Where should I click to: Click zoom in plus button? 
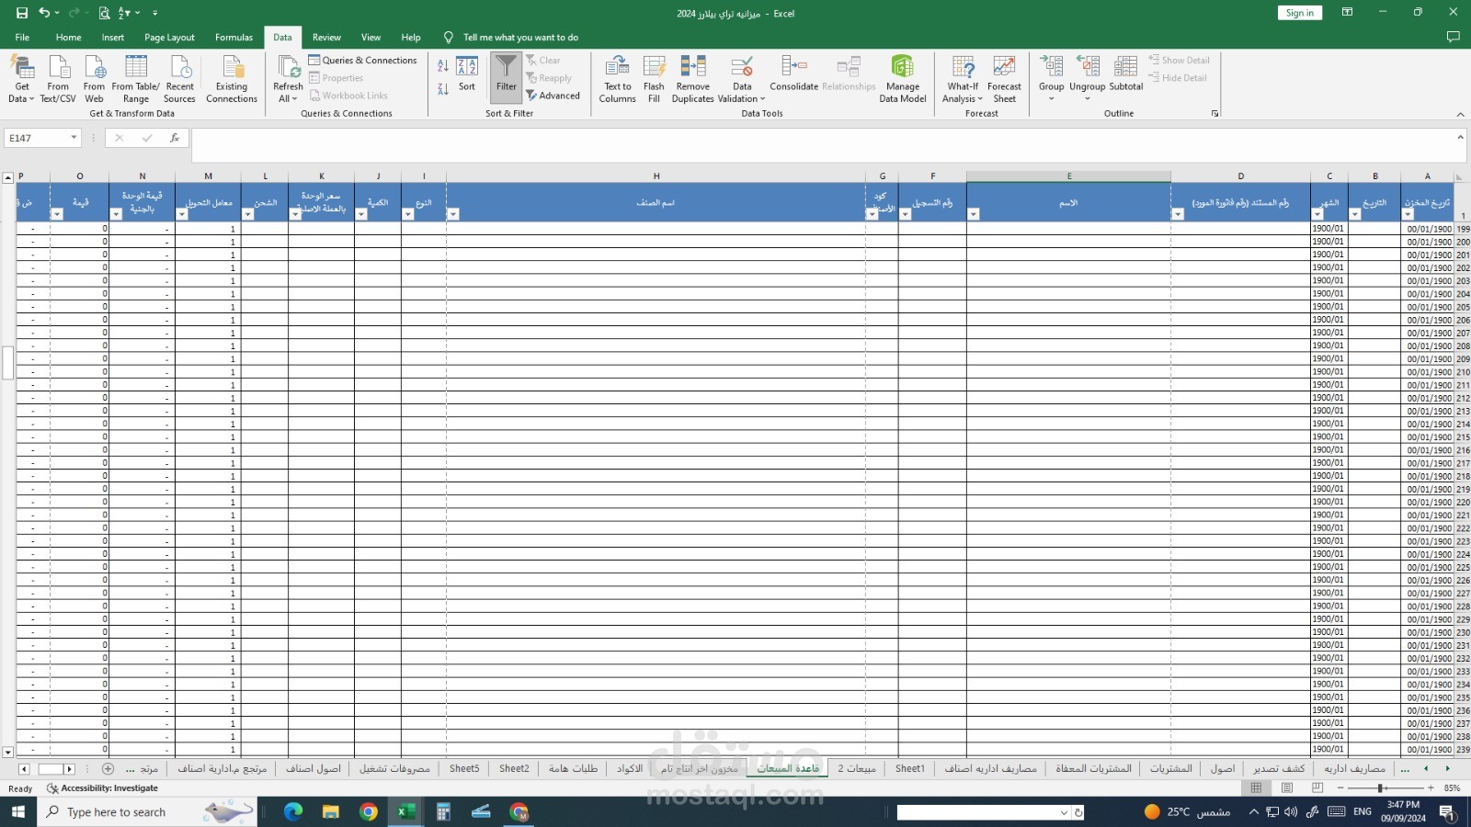tap(1431, 788)
